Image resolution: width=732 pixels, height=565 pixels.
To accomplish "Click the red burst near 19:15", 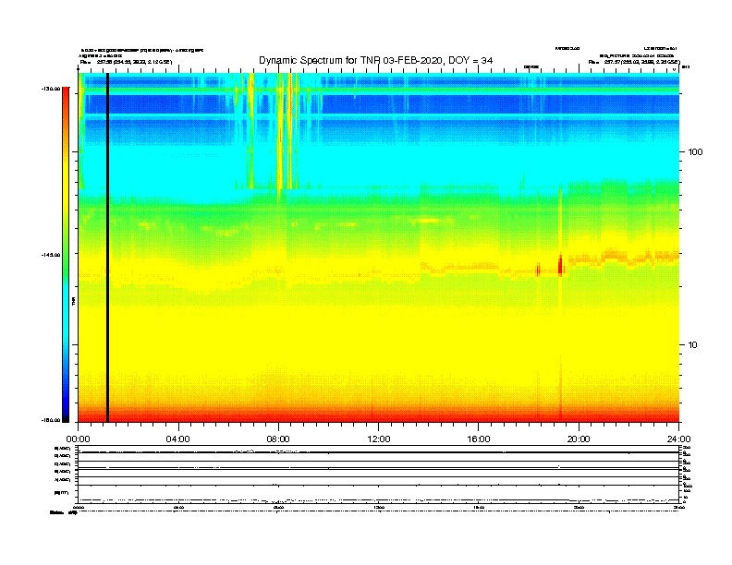I will point(560,265).
